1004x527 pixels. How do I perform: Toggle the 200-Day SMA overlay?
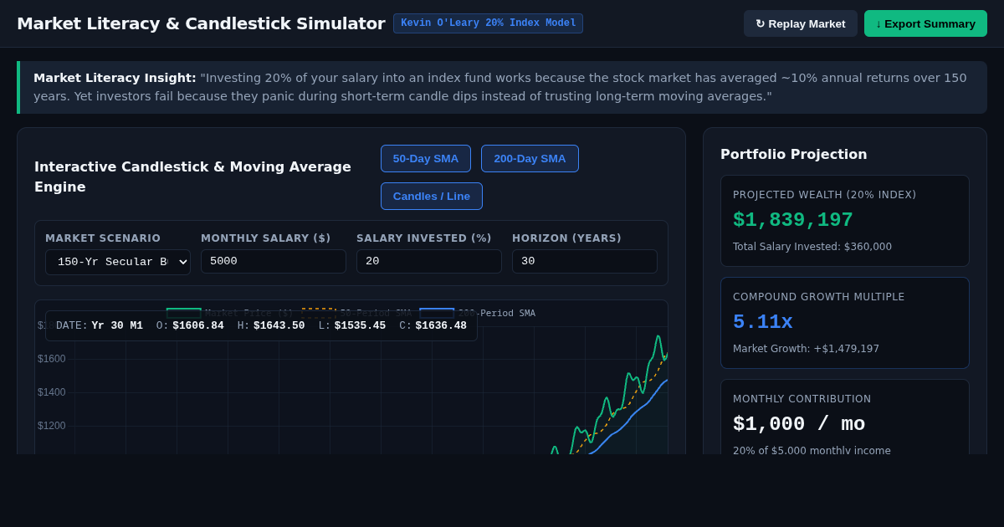pyautogui.click(x=530, y=158)
